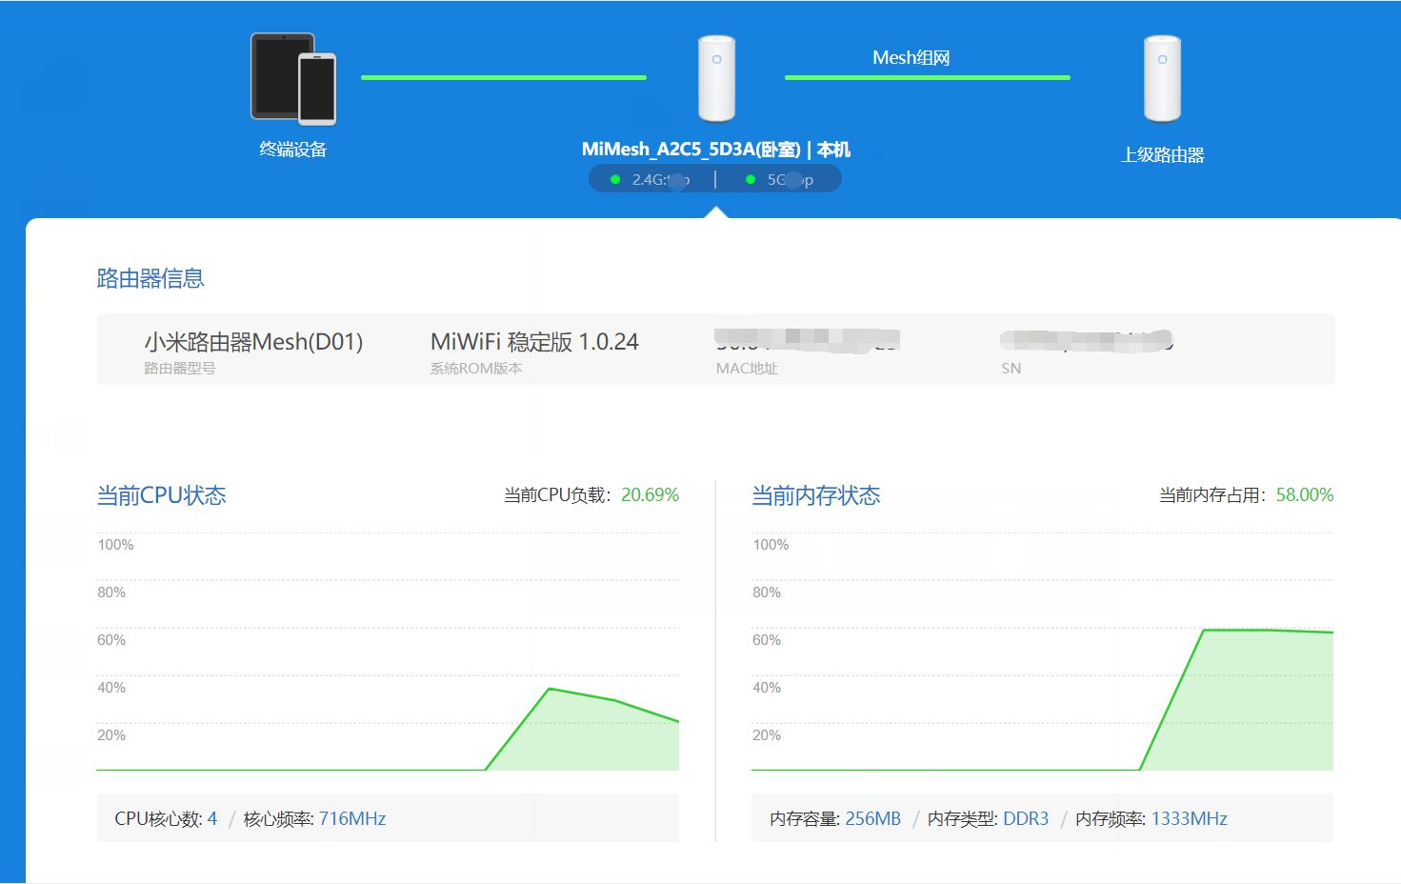
Task: Click the 5G green status dot
Action: click(x=751, y=179)
